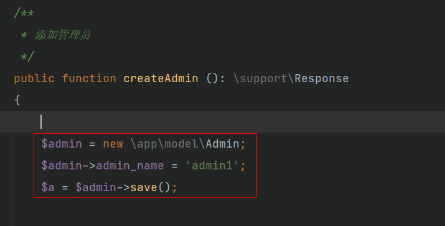Click the empty highlighted line with the caret

click(x=223, y=122)
